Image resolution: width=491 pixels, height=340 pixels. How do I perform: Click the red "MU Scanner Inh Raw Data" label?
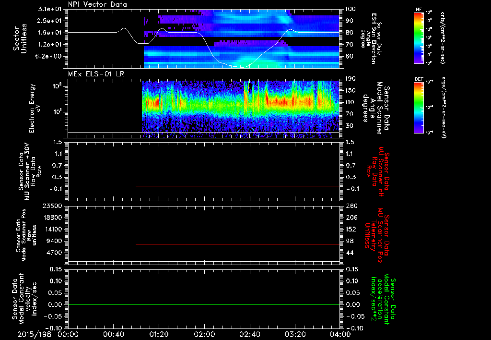[x=377, y=171]
